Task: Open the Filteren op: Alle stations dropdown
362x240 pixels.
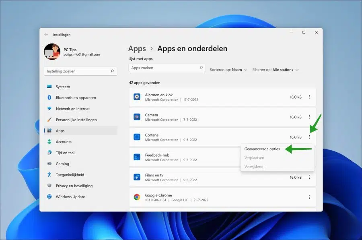Action: [276, 70]
